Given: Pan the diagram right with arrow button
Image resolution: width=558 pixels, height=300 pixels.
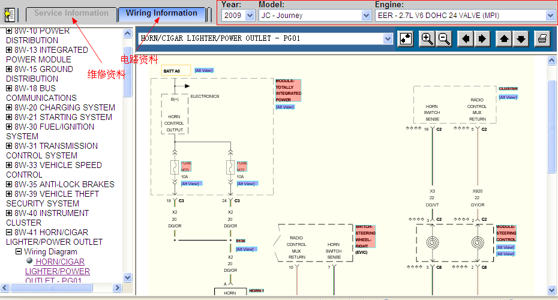Looking at the screenshot, I should 482,39.
